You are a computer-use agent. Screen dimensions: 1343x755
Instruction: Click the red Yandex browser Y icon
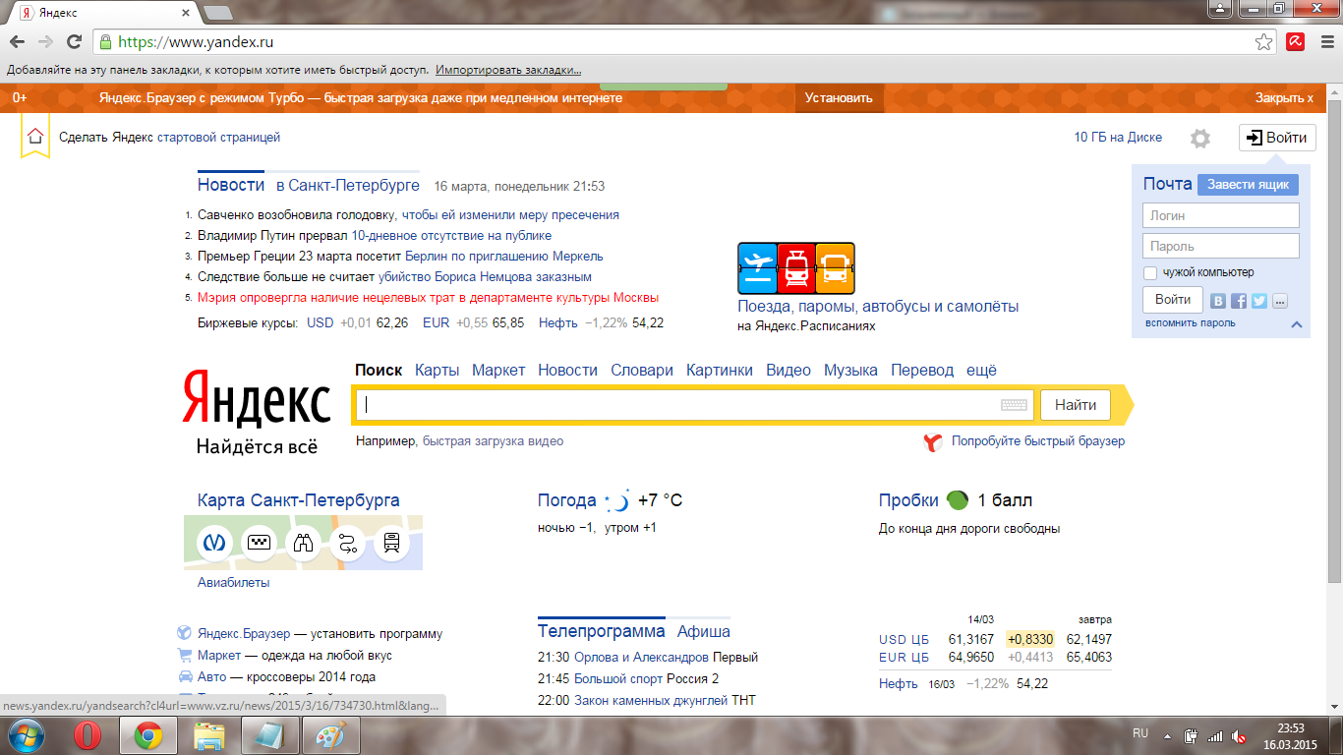coord(933,442)
